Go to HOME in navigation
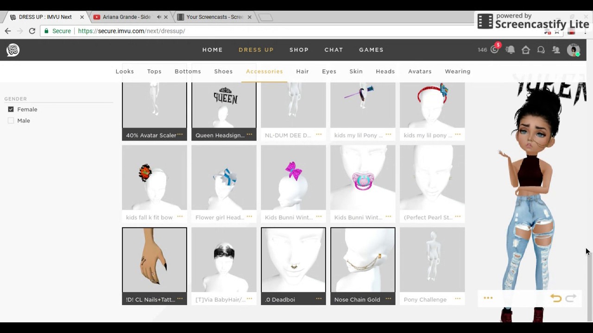Image resolution: width=593 pixels, height=333 pixels. point(212,49)
